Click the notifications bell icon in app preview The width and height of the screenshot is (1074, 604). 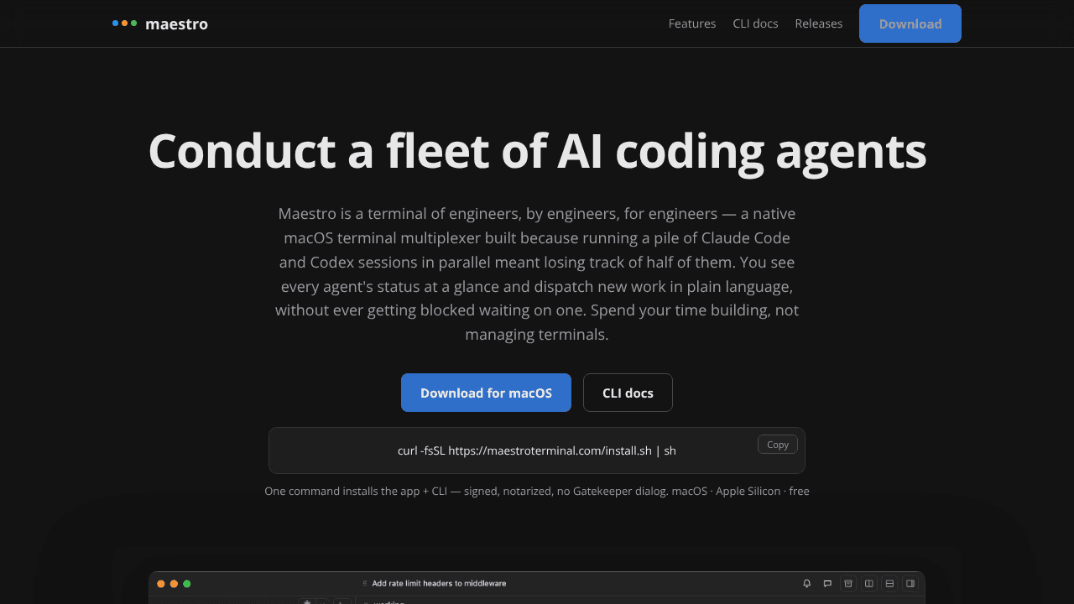point(806,583)
